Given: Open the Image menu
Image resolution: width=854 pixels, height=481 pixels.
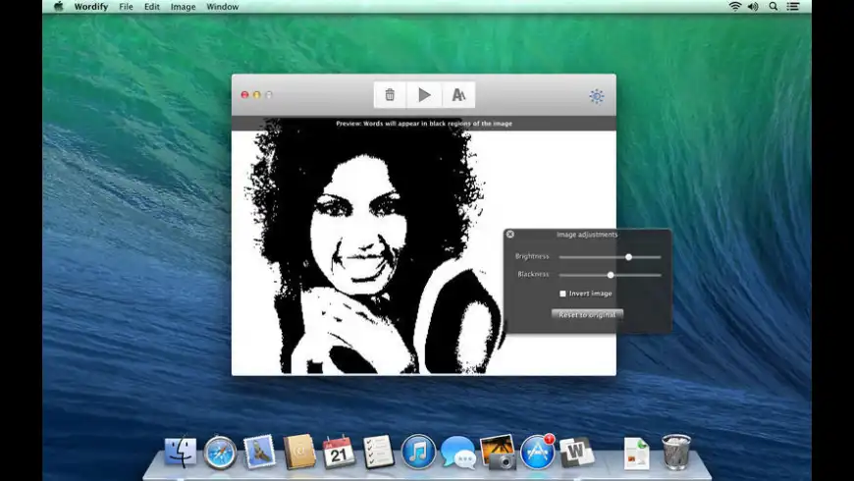Looking at the screenshot, I should [x=183, y=7].
